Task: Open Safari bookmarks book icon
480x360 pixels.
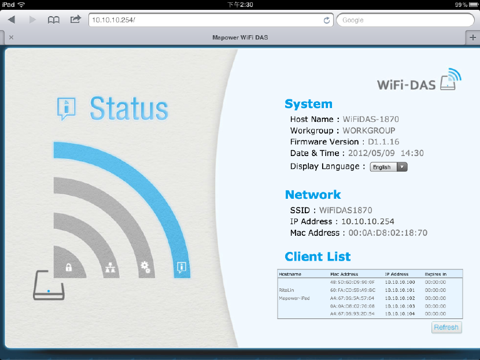Action: click(x=54, y=20)
